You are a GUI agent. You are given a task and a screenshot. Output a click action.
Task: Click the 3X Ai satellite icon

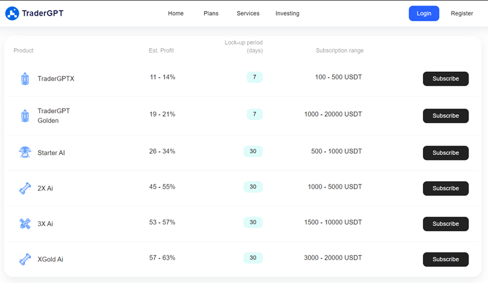click(25, 224)
